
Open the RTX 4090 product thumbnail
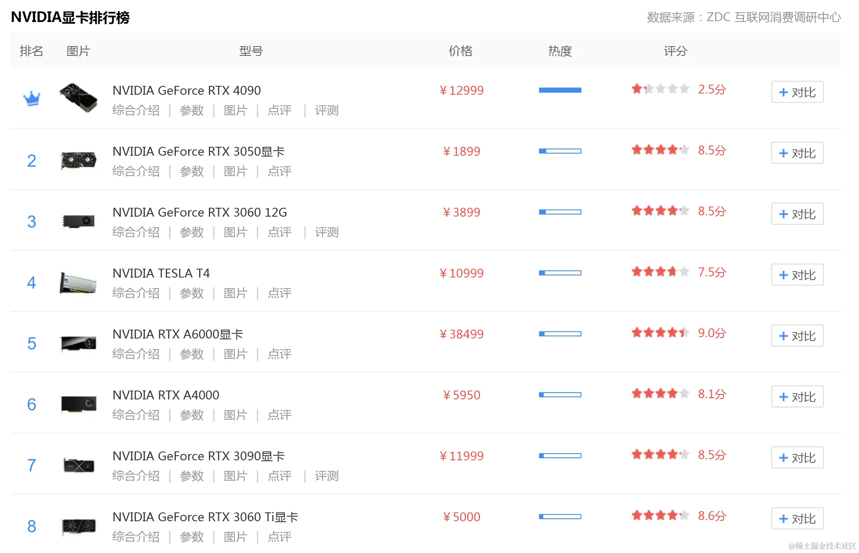[78, 98]
